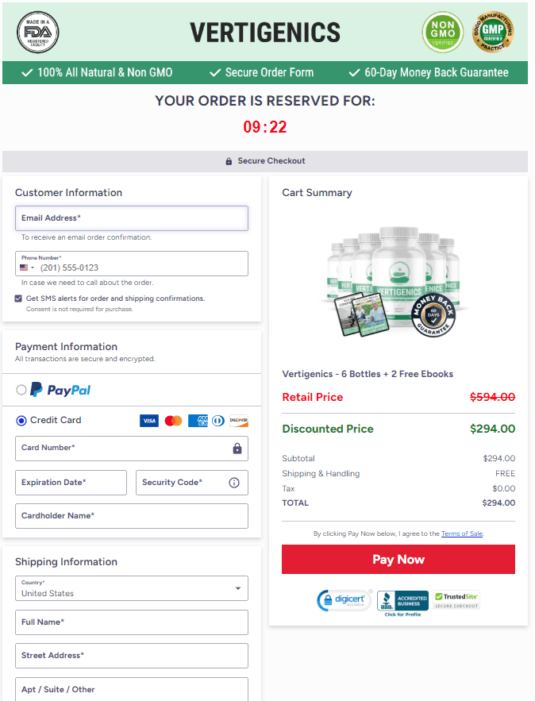This screenshot has height=701, width=535.
Task: Disable SMS alerts for order confirmations
Action: [19, 299]
